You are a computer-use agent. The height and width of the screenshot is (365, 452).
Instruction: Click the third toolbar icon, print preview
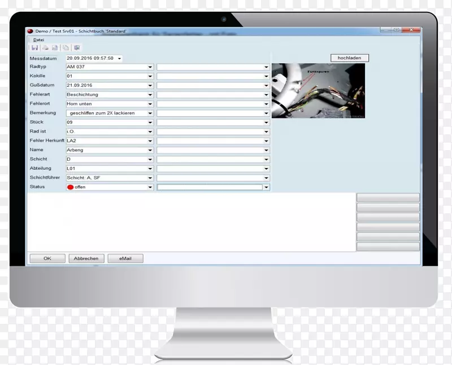pyautogui.click(x=54, y=48)
